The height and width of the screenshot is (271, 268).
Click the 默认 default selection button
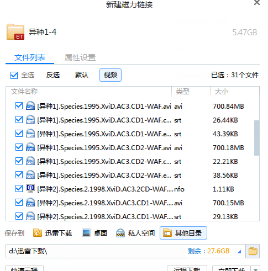[x=82, y=75]
